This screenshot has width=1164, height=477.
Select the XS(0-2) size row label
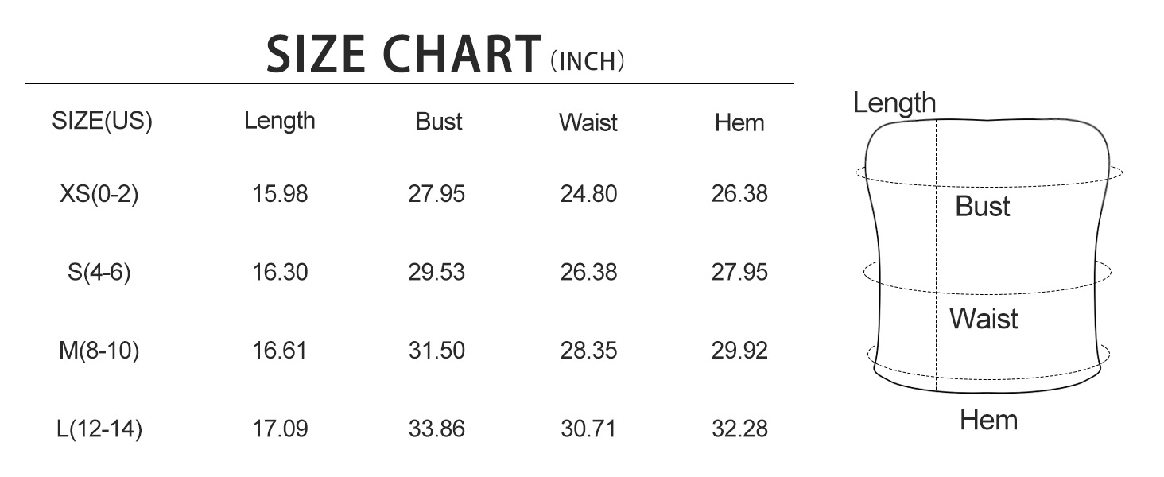[99, 194]
